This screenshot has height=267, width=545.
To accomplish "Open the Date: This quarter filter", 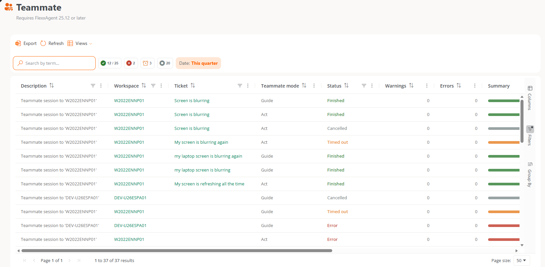I will [198, 63].
